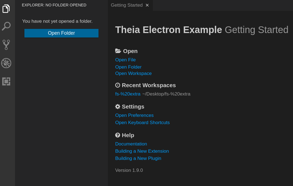Click the clock icon beside Recent Workspaces
The width and height of the screenshot is (293, 186).
click(x=118, y=85)
